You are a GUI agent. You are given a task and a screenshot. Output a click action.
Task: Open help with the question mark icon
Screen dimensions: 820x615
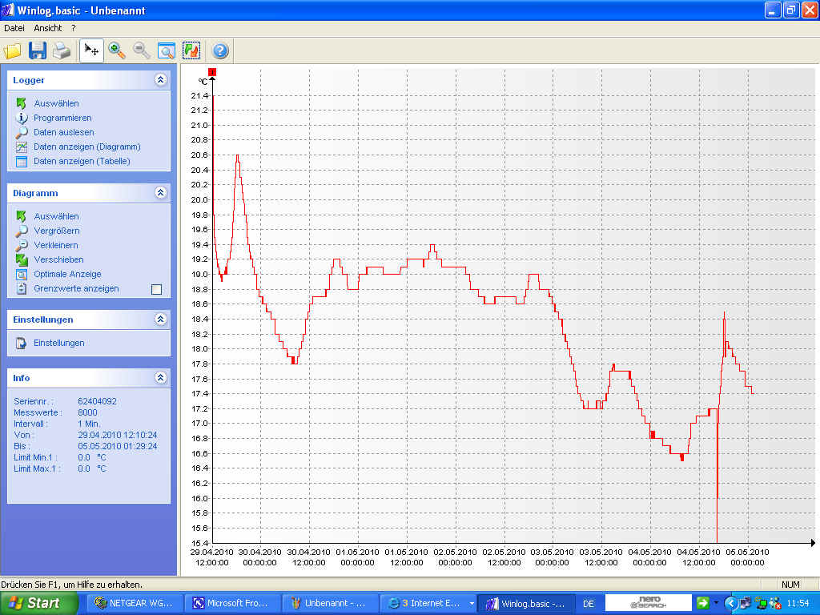(x=220, y=50)
